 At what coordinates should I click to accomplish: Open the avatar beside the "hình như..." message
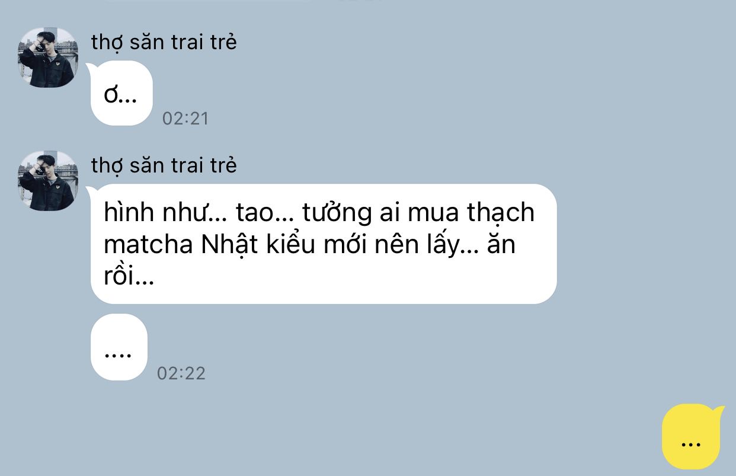[48, 180]
